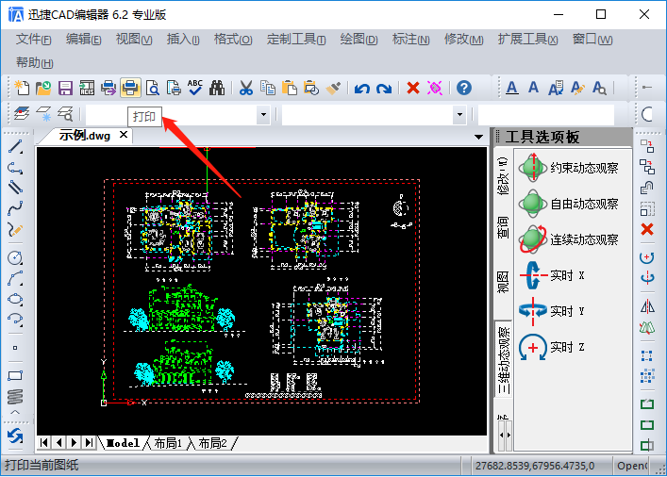Select the spline curve tool

pyautogui.click(x=15, y=208)
